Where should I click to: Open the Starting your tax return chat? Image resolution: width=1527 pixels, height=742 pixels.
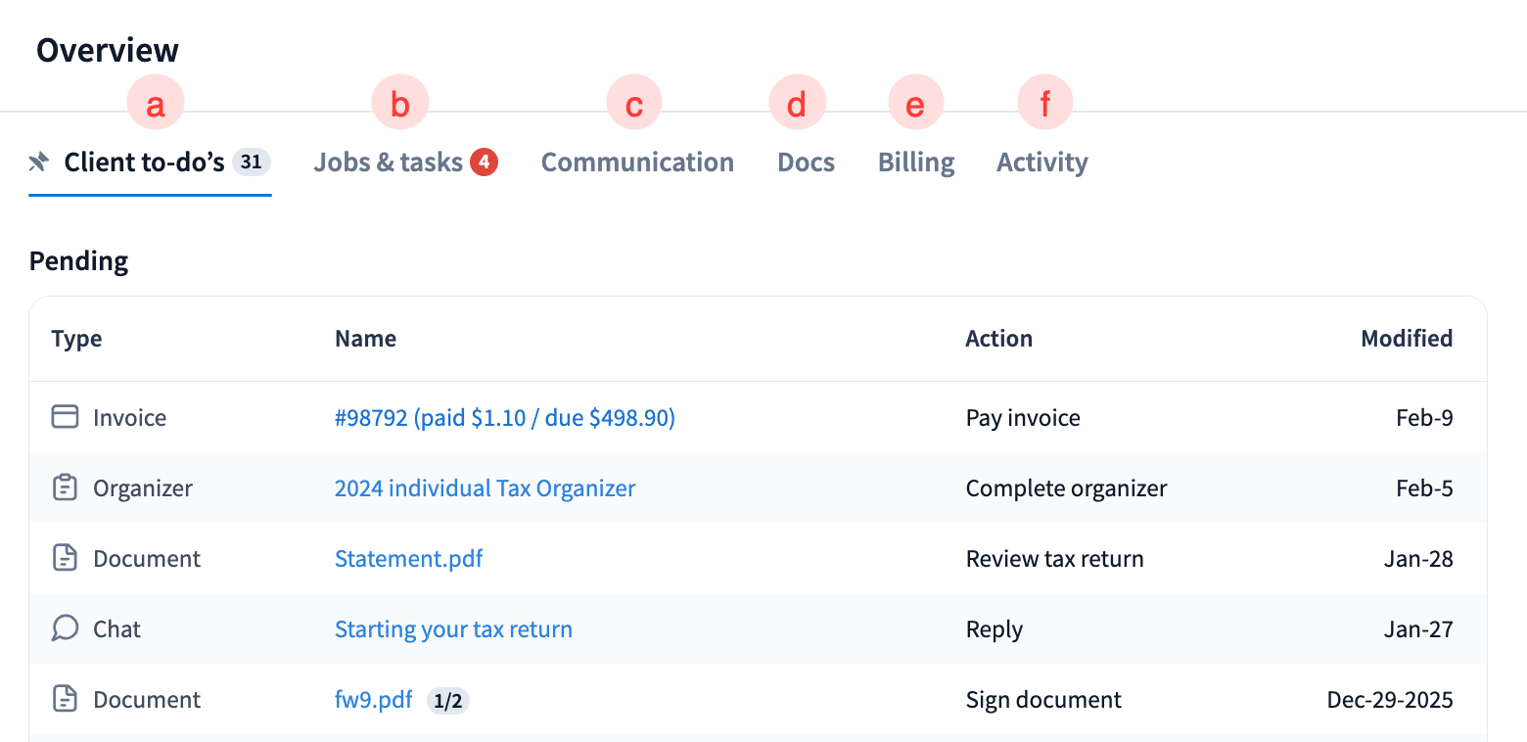453,629
